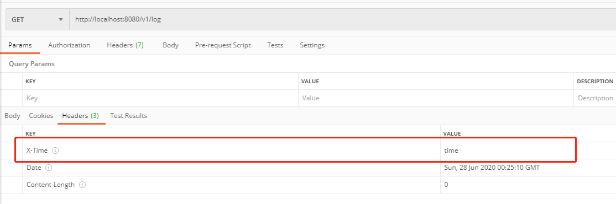Open the Pre-request Script tab
The width and height of the screenshot is (616, 204).
223,45
